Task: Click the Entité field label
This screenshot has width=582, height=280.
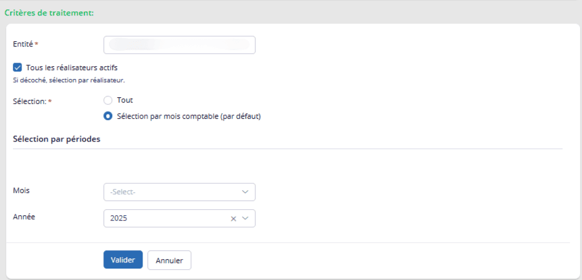Action: tap(24, 44)
